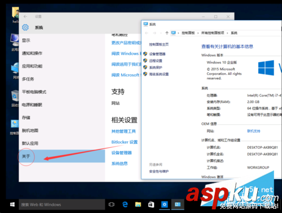282x213 pixels.
Task: Click 控制面板 breadcrumb in address bar
Action: click(x=188, y=33)
